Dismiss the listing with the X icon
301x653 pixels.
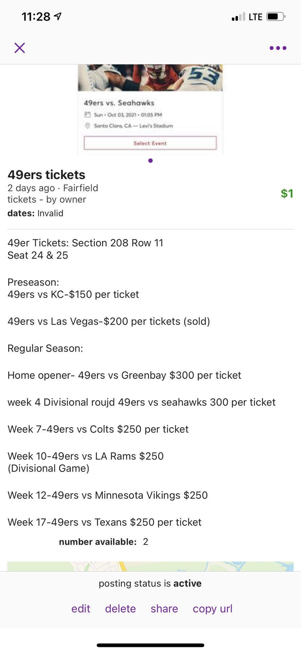coord(19,48)
